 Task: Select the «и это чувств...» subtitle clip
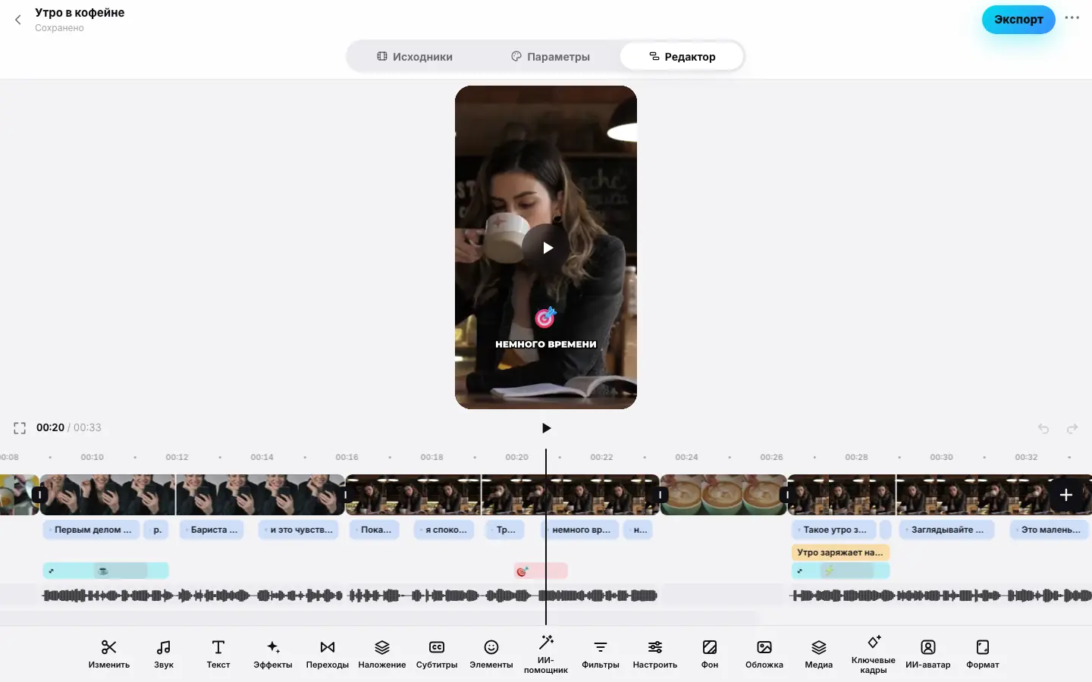[298, 530]
